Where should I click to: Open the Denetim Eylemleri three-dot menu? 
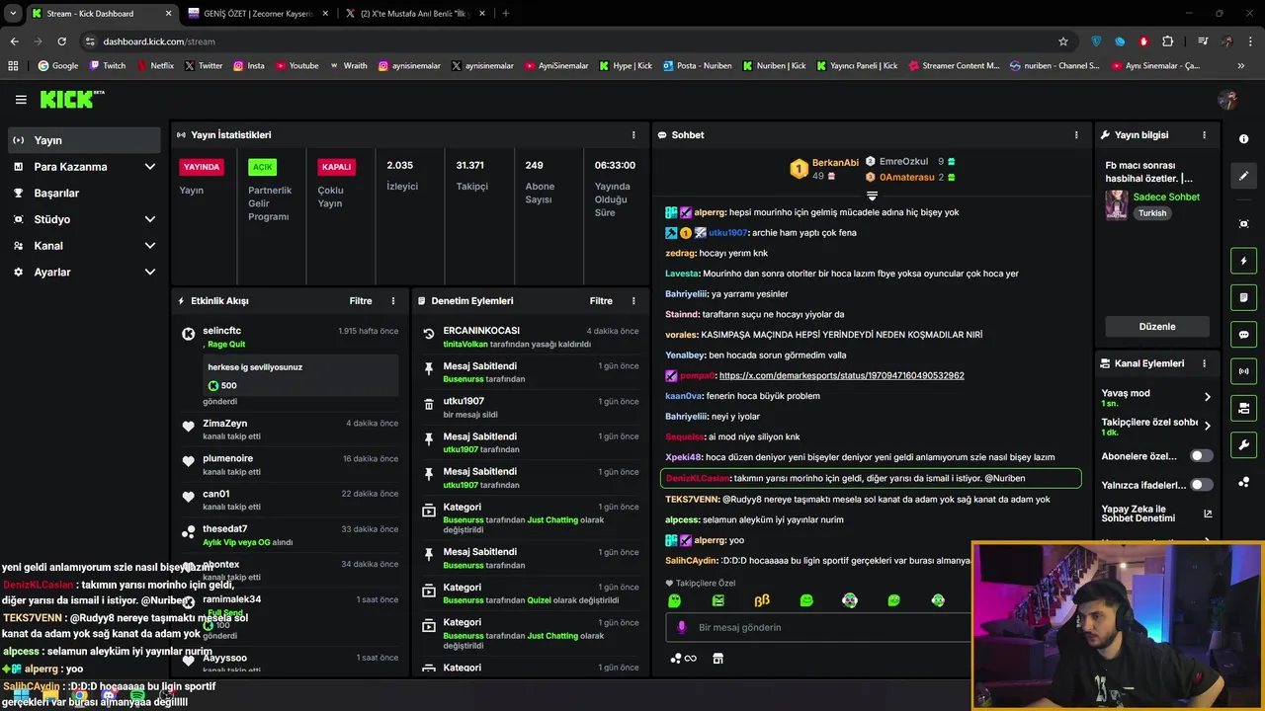pyautogui.click(x=633, y=300)
